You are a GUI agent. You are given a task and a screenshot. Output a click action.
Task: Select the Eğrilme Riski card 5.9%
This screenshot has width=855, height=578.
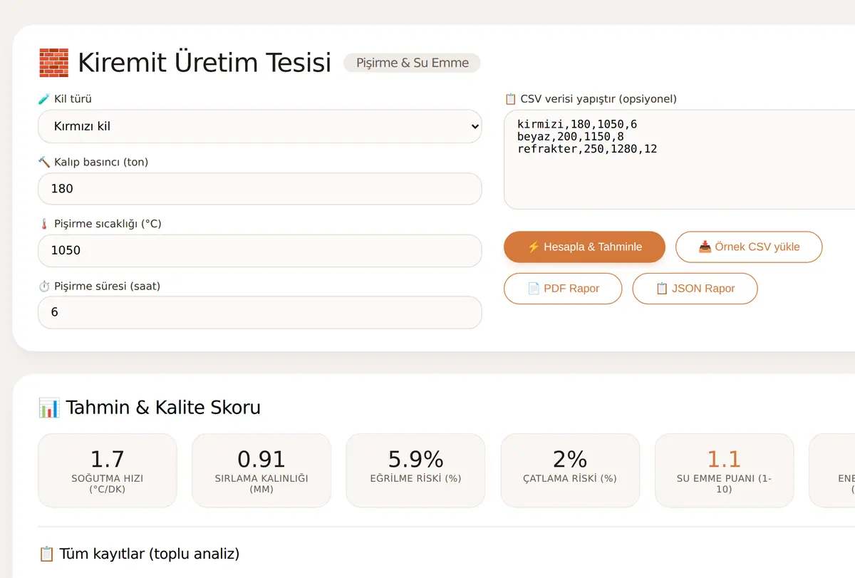pos(415,470)
